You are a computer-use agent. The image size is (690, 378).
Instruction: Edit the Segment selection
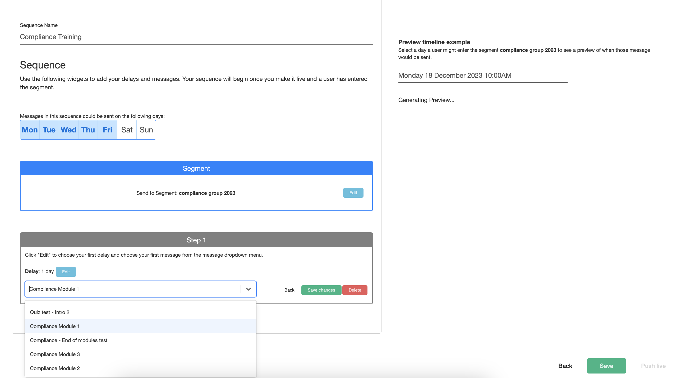353,193
